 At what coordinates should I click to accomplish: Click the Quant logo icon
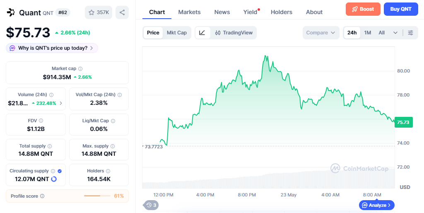[x=11, y=12]
